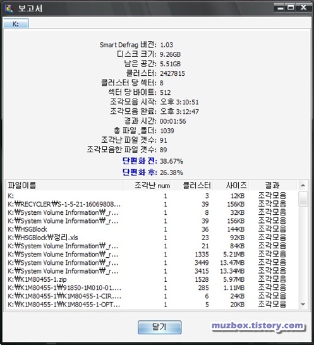Click the 13.34MB size cell
Image resolution: width=314 pixels, height=345 pixels.
232,271
